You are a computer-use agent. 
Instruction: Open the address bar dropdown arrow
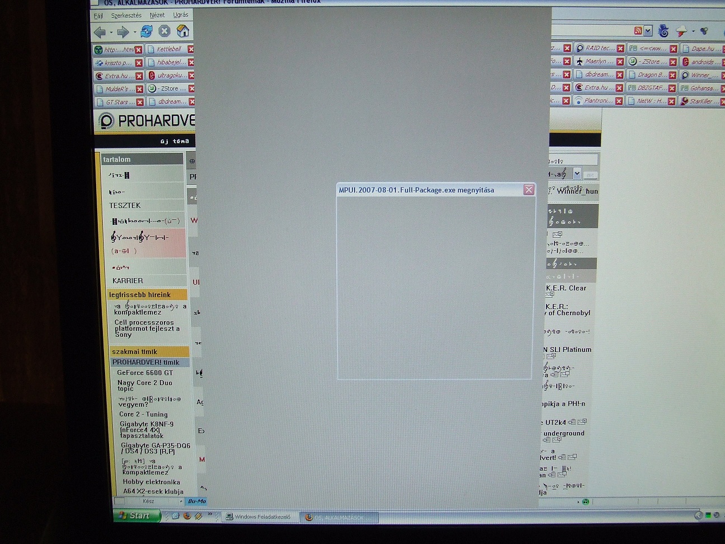648,31
